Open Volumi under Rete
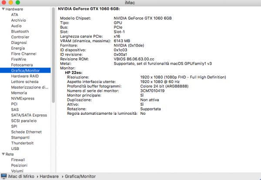Image resolution: width=261 pixels, height=180 pixels. (17, 171)
